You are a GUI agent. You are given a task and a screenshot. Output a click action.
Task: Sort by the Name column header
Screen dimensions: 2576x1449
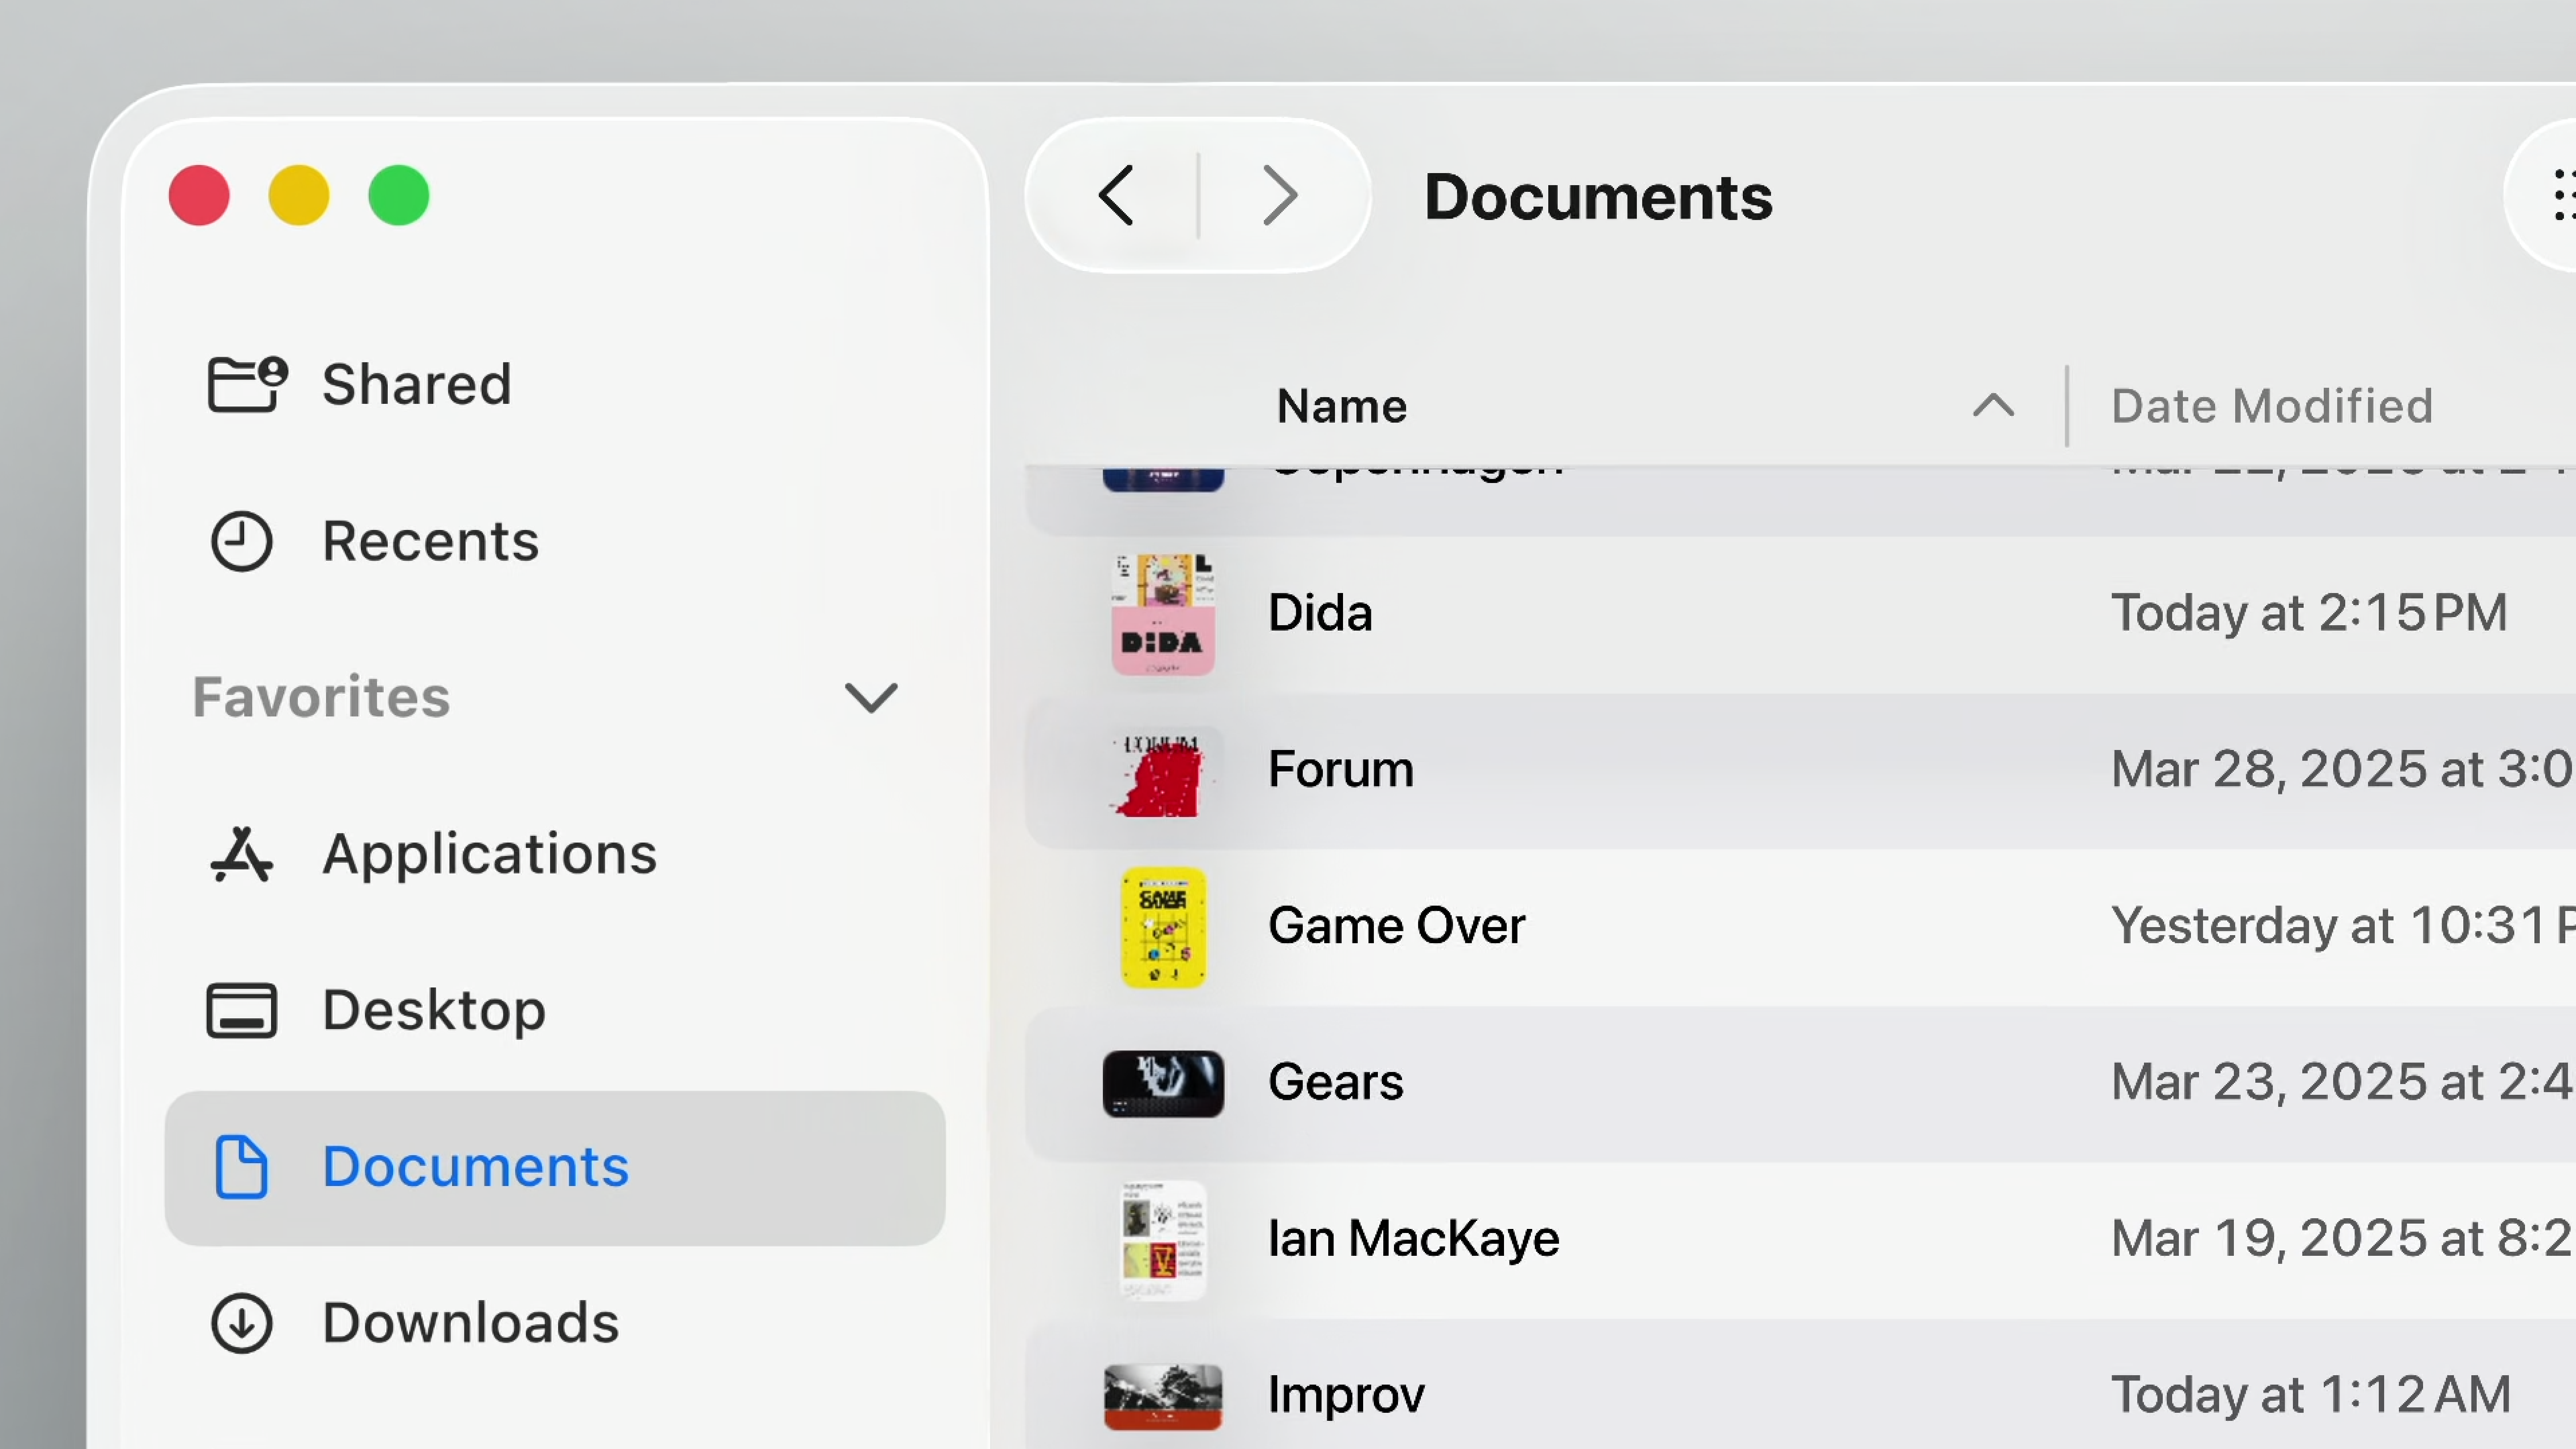point(1341,406)
